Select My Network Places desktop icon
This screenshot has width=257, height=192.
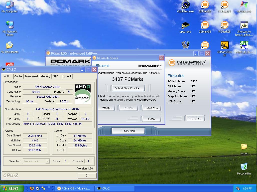pyautogui.click(x=10, y=28)
